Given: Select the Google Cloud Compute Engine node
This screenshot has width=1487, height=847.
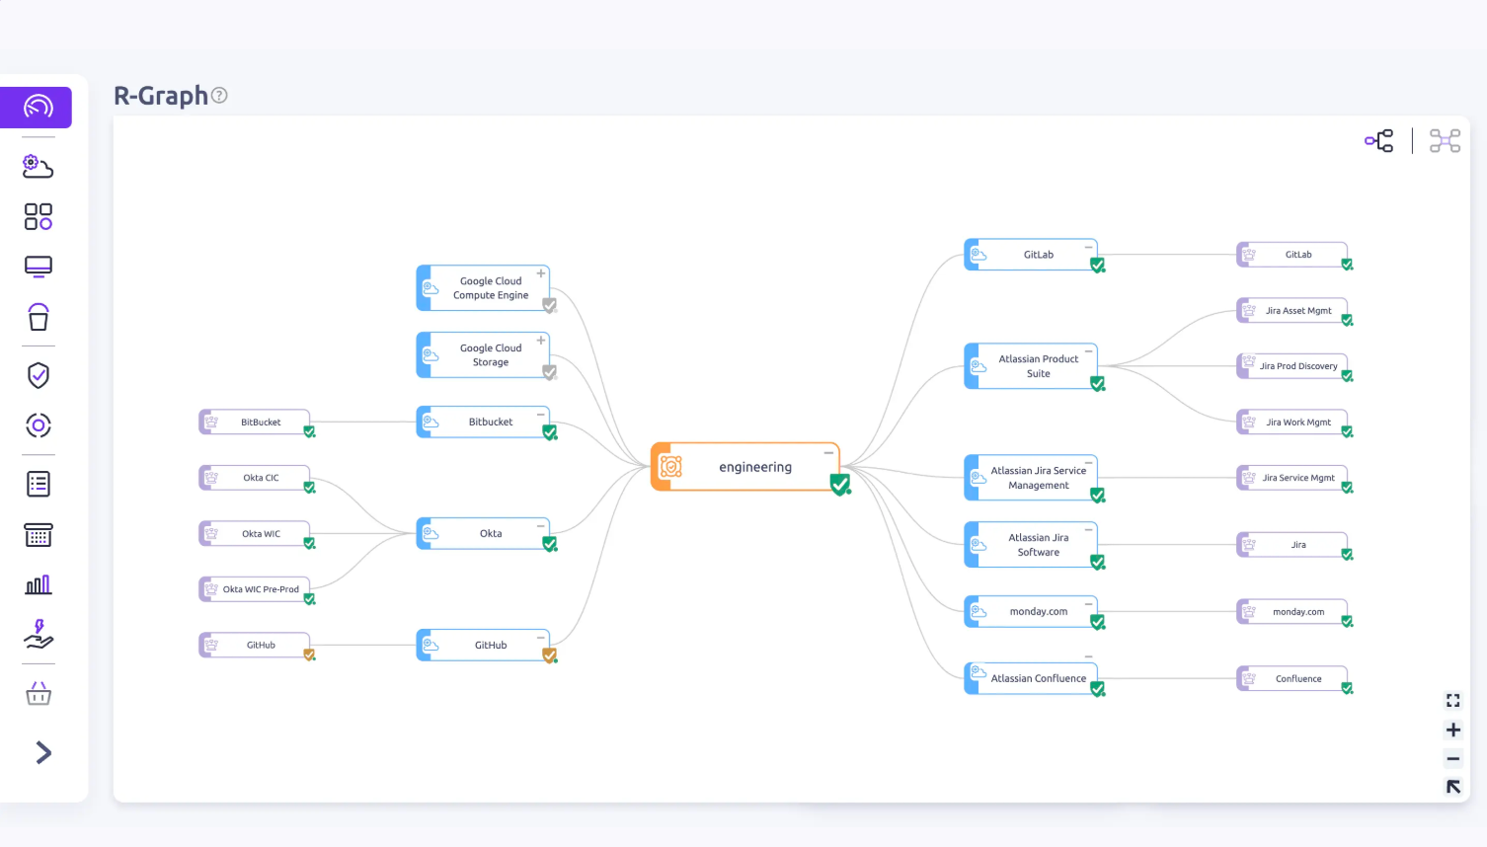Looking at the screenshot, I should coord(483,288).
